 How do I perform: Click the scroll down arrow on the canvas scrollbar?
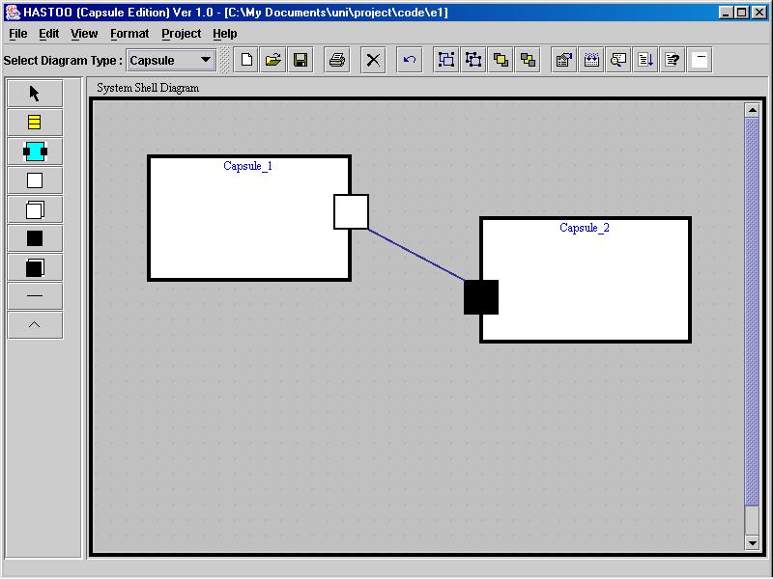point(752,543)
